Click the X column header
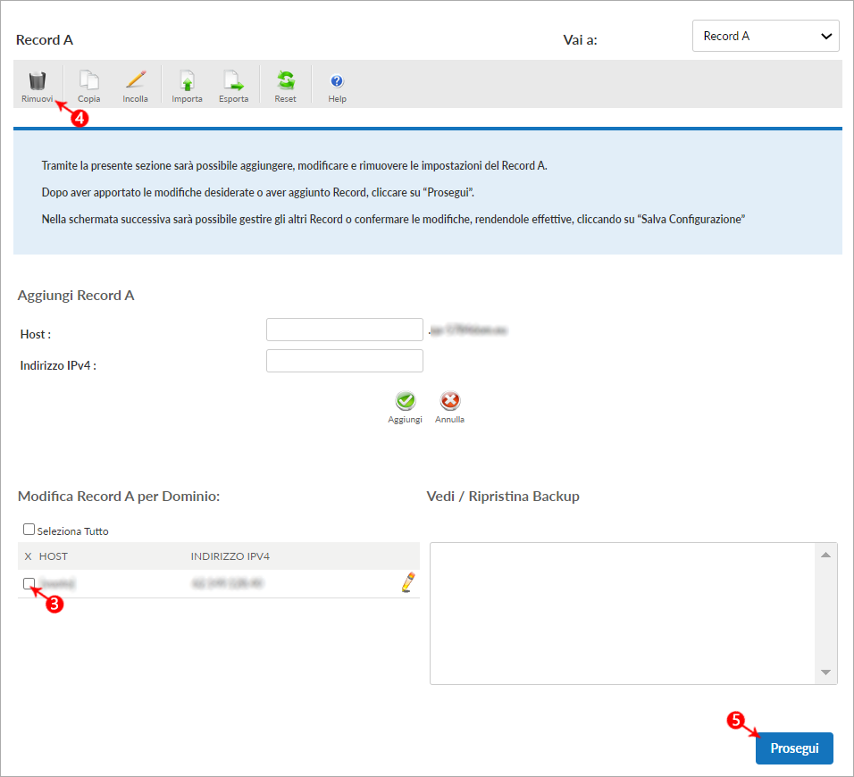This screenshot has width=854, height=777. [29, 556]
